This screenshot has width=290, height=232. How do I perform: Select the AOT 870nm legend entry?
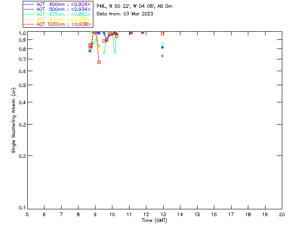click(57, 19)
